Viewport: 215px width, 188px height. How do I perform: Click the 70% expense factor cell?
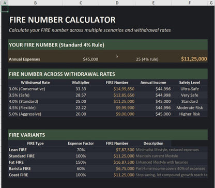pyautogui.click(x=81, y=150)
